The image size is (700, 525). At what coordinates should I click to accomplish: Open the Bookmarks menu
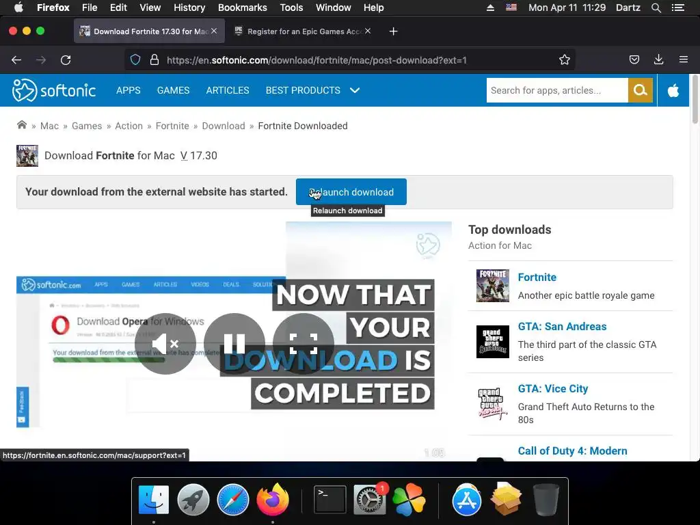click(x=243, y=8)
